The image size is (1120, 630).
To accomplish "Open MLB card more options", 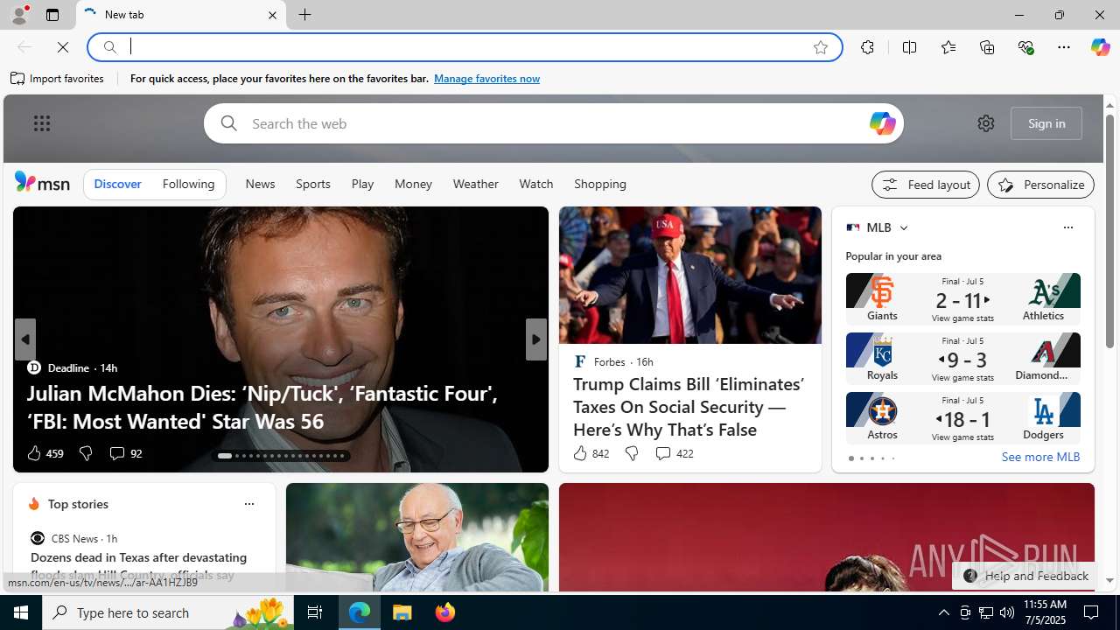I will 1067,227.
